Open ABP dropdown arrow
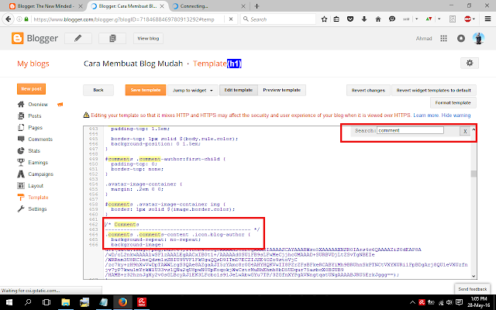 [474, 19]
